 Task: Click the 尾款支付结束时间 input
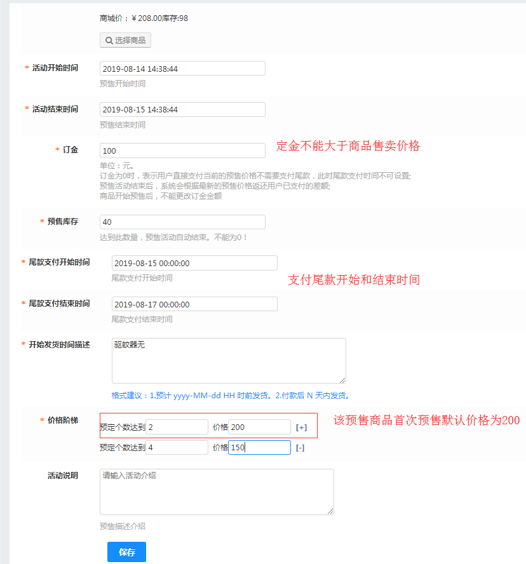(194, 304)
